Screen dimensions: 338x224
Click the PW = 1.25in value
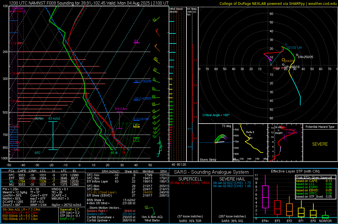[x=11, y=189]
